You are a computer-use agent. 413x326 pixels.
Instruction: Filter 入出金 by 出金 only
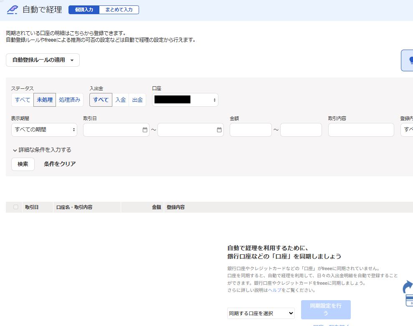click(x=137, y=100)
